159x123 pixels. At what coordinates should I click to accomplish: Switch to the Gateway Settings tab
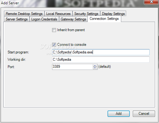pyautogui.click(x=73, y=19)
